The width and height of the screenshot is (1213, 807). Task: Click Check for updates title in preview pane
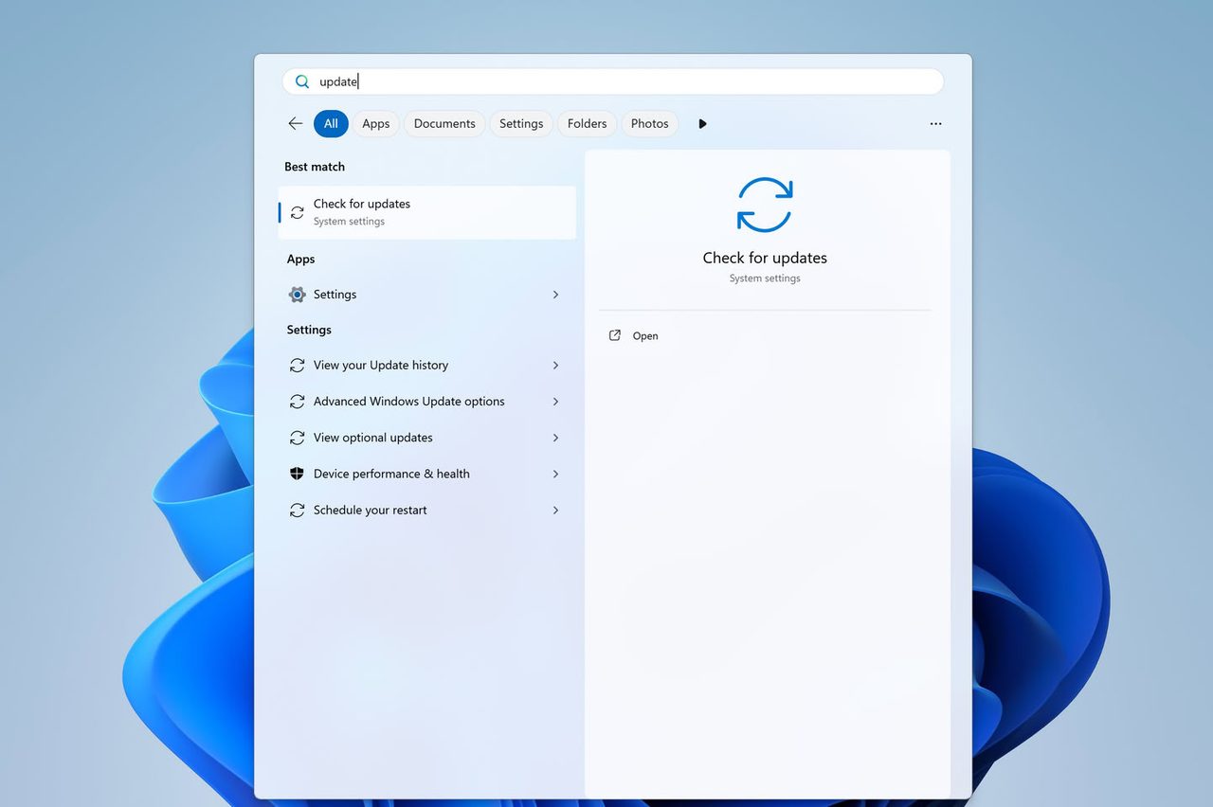point(765,258)
